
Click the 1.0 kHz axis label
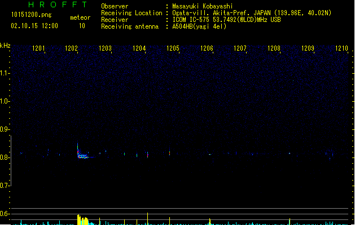coord(5,101)
